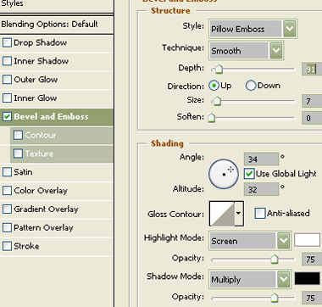Select the Bevel and Emboss style row
This screenshot has width=322, height=307.
[57, 116]
